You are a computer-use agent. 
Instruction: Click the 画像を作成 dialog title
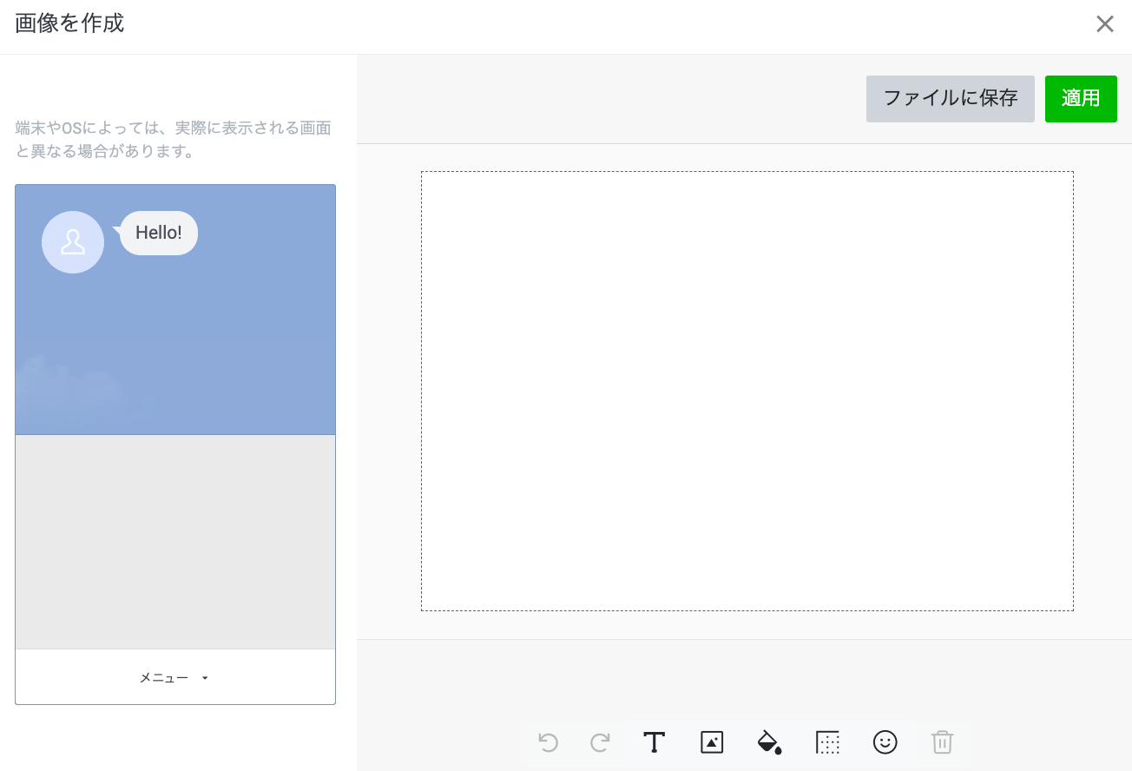click(x=69, y=23)
